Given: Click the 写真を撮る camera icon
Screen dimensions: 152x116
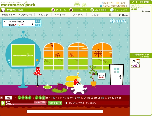Looking at the screenshot, I should [x=112, y=21].
